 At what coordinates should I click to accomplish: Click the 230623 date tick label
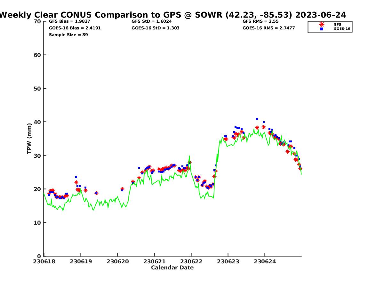point(228,261)
